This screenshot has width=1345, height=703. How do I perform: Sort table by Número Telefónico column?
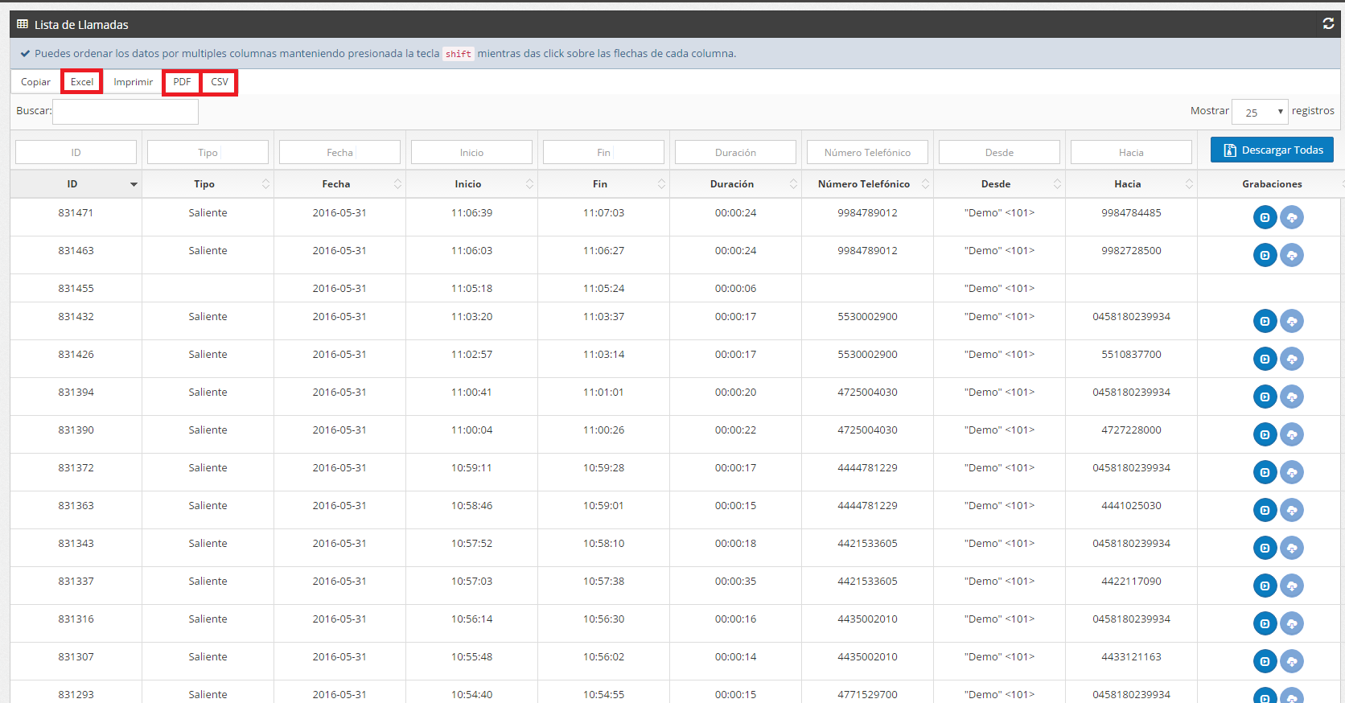(868, 184)
